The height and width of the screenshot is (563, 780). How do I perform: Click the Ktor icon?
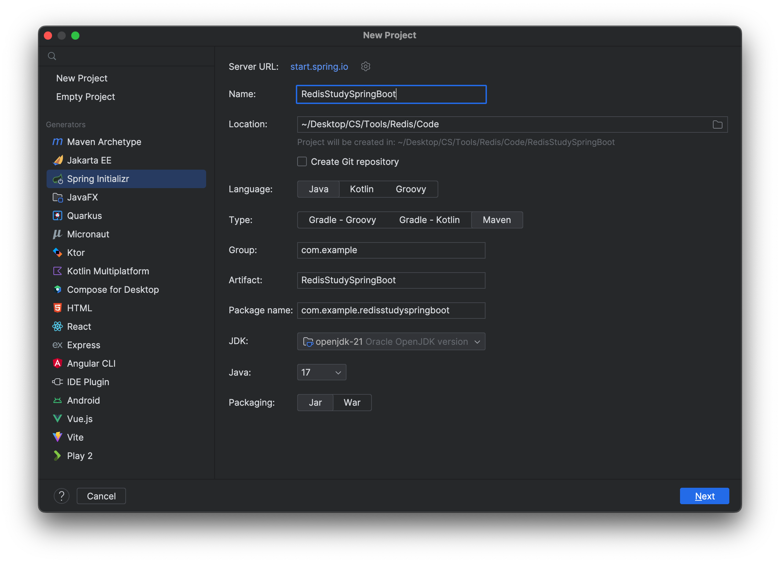pyautogui.click(x=58, y=252)
